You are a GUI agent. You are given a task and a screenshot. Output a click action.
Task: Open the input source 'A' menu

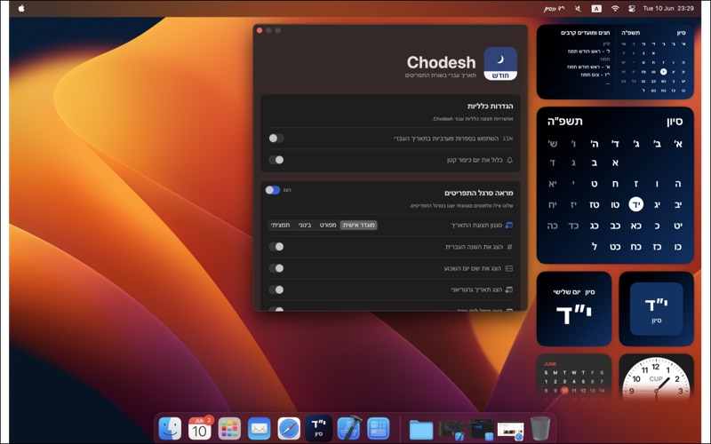(x=596, y=8)
